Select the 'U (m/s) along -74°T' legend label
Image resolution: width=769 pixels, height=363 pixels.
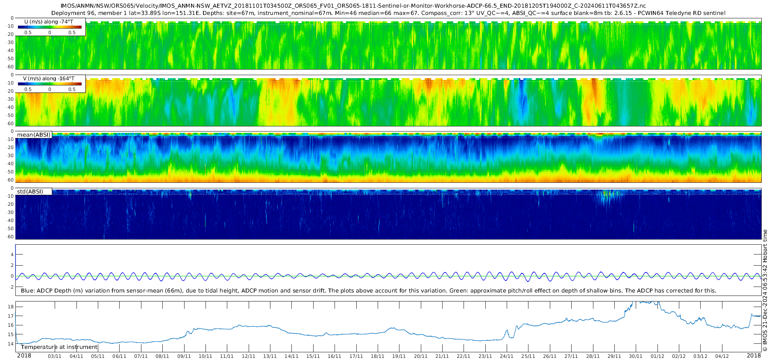click(x=48, y=21)
